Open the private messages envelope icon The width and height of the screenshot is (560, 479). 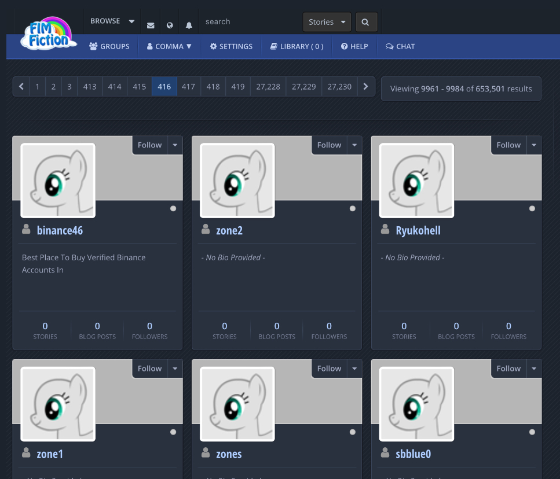point(151,25)
